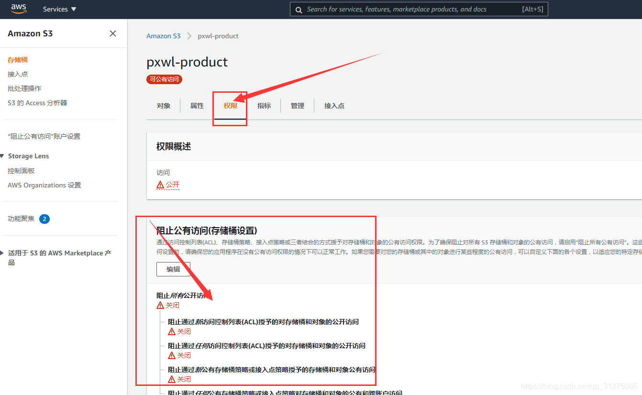Screen dimensions: 642x395
Task: Open 批处理操作 in the sidebar
Action: tap(24, 88)
